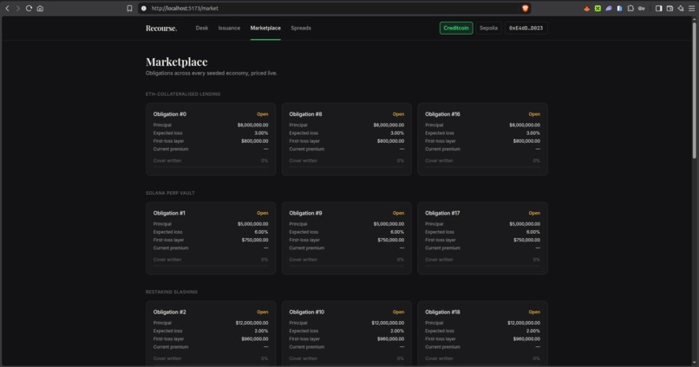
Task: Open the site information icon in address bar
Action: (144, 9)
